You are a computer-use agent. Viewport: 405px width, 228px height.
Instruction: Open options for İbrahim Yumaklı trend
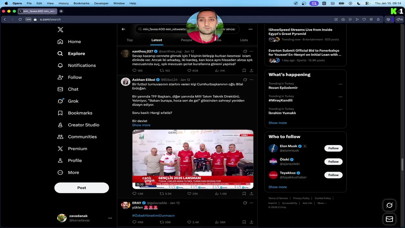point(340,110)
